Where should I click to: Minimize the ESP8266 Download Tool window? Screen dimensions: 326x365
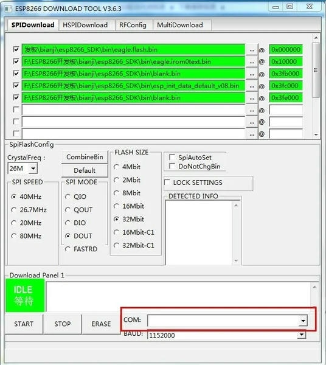click(276, 7)
